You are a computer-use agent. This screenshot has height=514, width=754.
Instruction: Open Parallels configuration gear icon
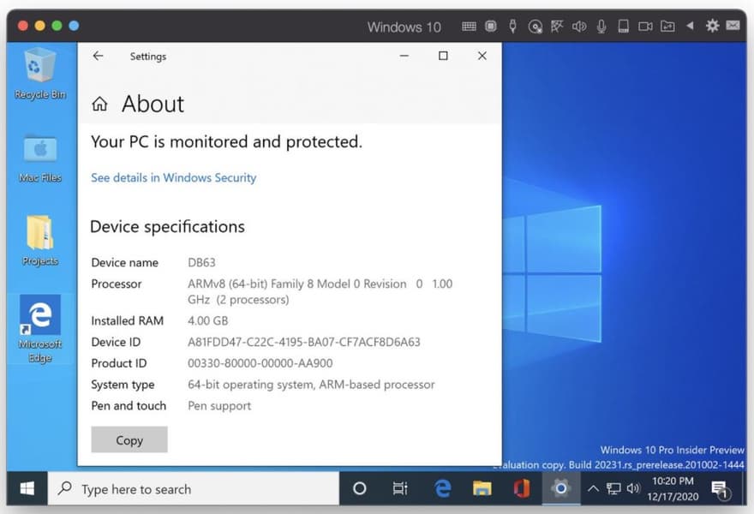point(712,26)
